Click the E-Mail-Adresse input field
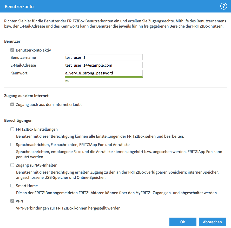231x228 pixels. coord(104,65)
